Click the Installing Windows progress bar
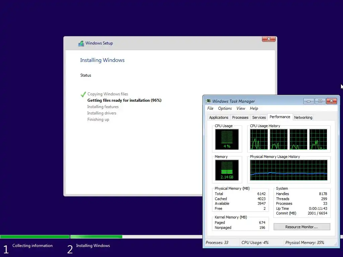The height and width of the screenshot is (257, 343). click(x=136, y=237)
